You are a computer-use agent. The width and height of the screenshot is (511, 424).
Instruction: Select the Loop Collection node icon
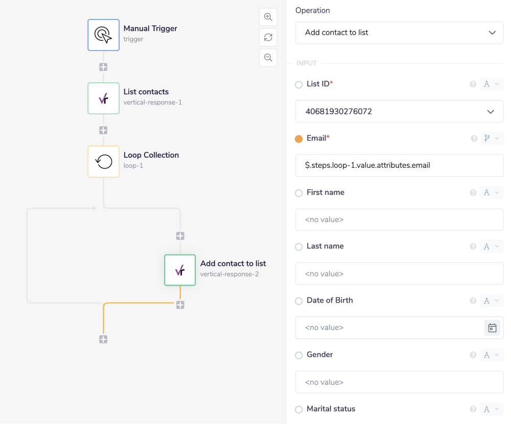103,162
